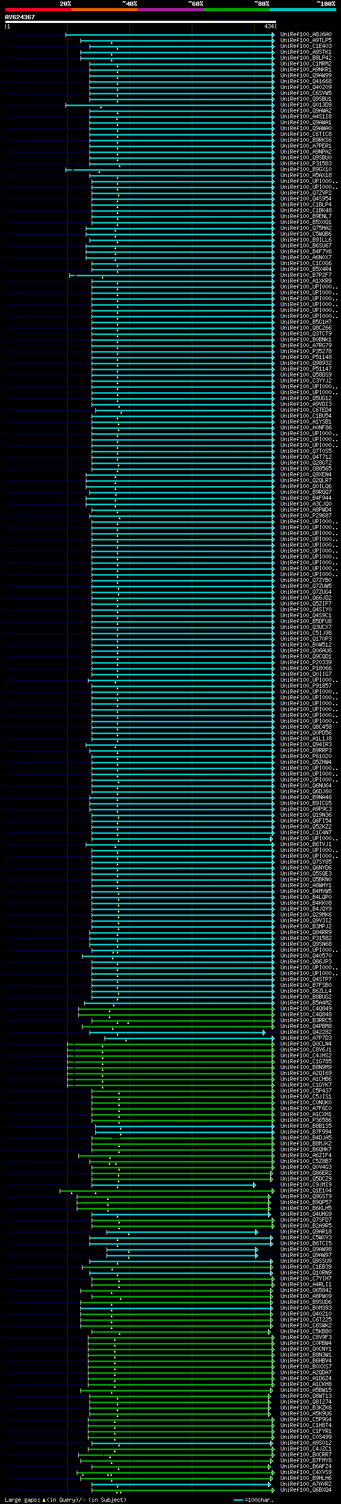The height and width of the screenshot is (1504, 341).
Task: Click UniRef100_A4S118 hit name
Action: 305,117
